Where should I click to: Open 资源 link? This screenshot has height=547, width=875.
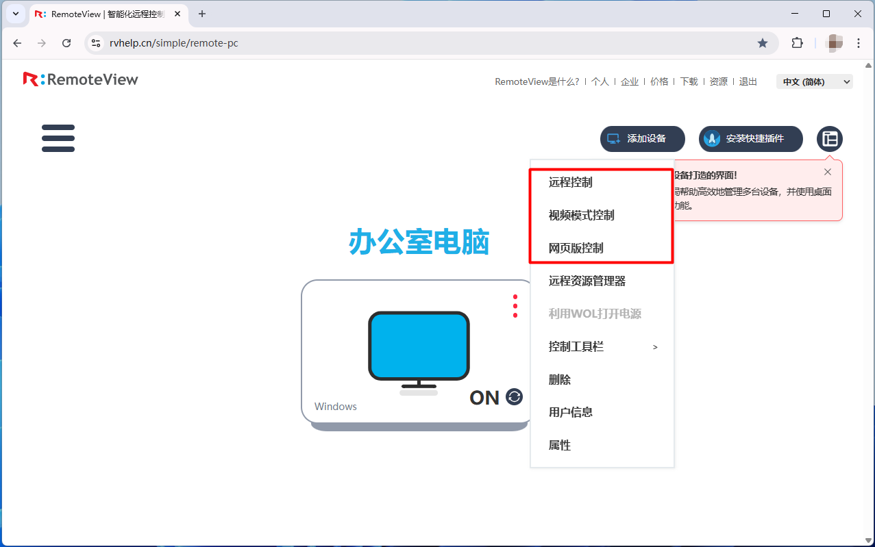tap(718, 81)
